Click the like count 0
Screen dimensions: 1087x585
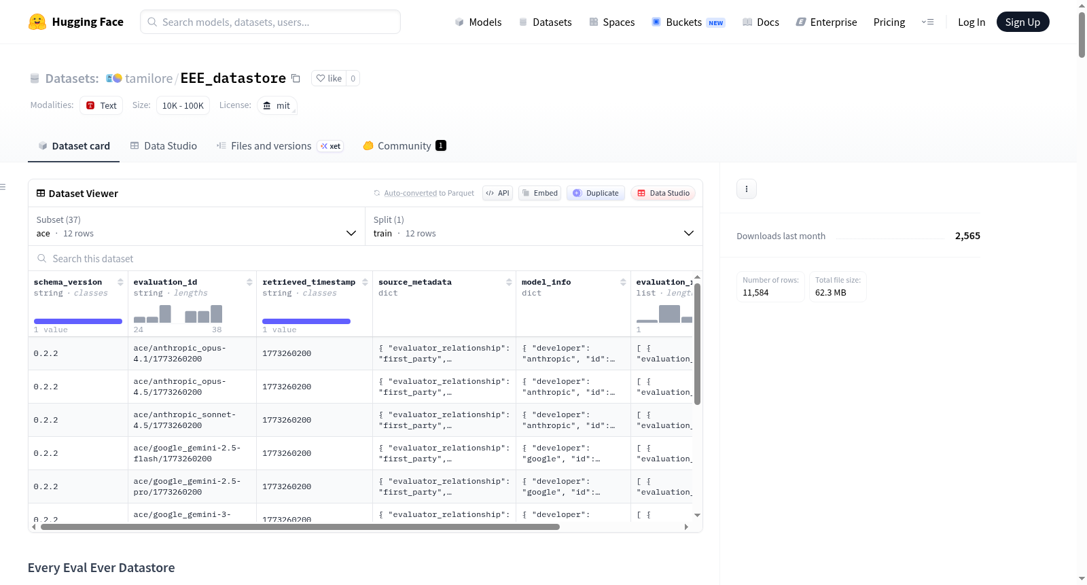[353, 78]
